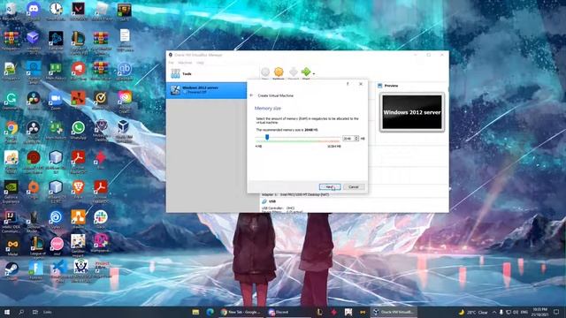Click the Windows 2012 server preview thumbnail
The image size is (566, 318).
412,112
